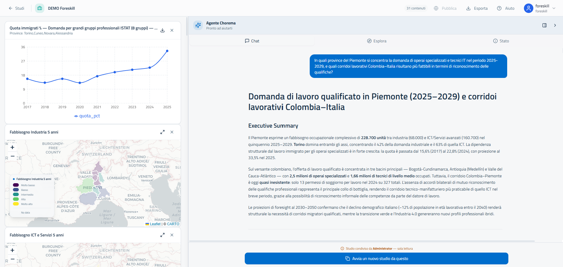Viewport: 563px width, 267px height.
Task: Click the Pubblica globe button
Action: pyautogui.click(x=445, y=8)
